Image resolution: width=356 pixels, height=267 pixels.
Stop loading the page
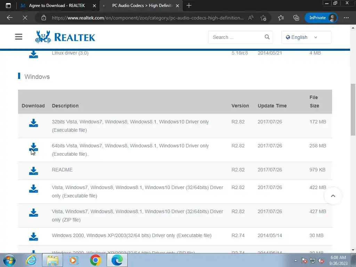click(x=25, y=18)
